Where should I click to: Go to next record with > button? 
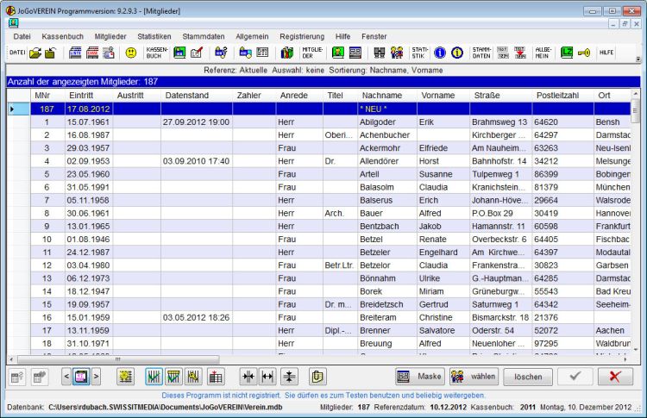coord(96,377)
